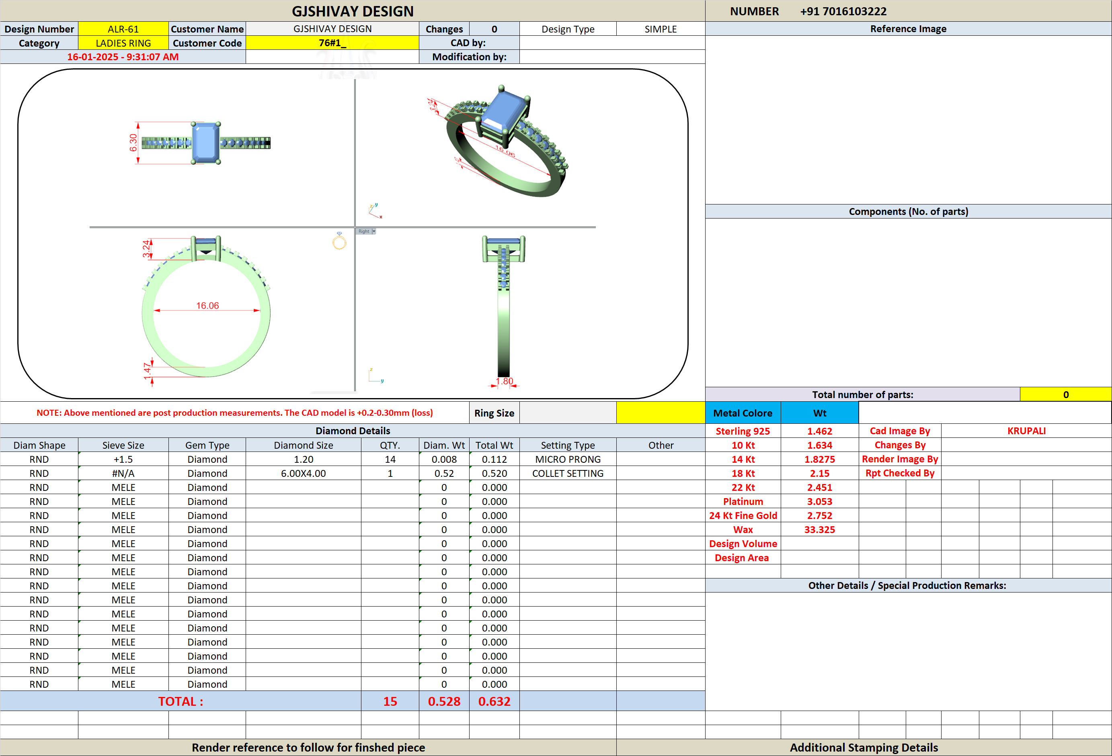Click the 1.80 dimension label

pos(504,381)
